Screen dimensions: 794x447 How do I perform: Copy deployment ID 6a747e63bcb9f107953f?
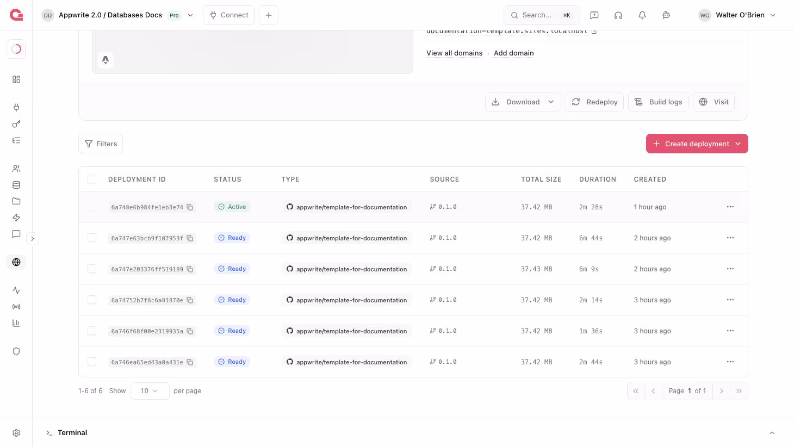click(x=190, y=238)
